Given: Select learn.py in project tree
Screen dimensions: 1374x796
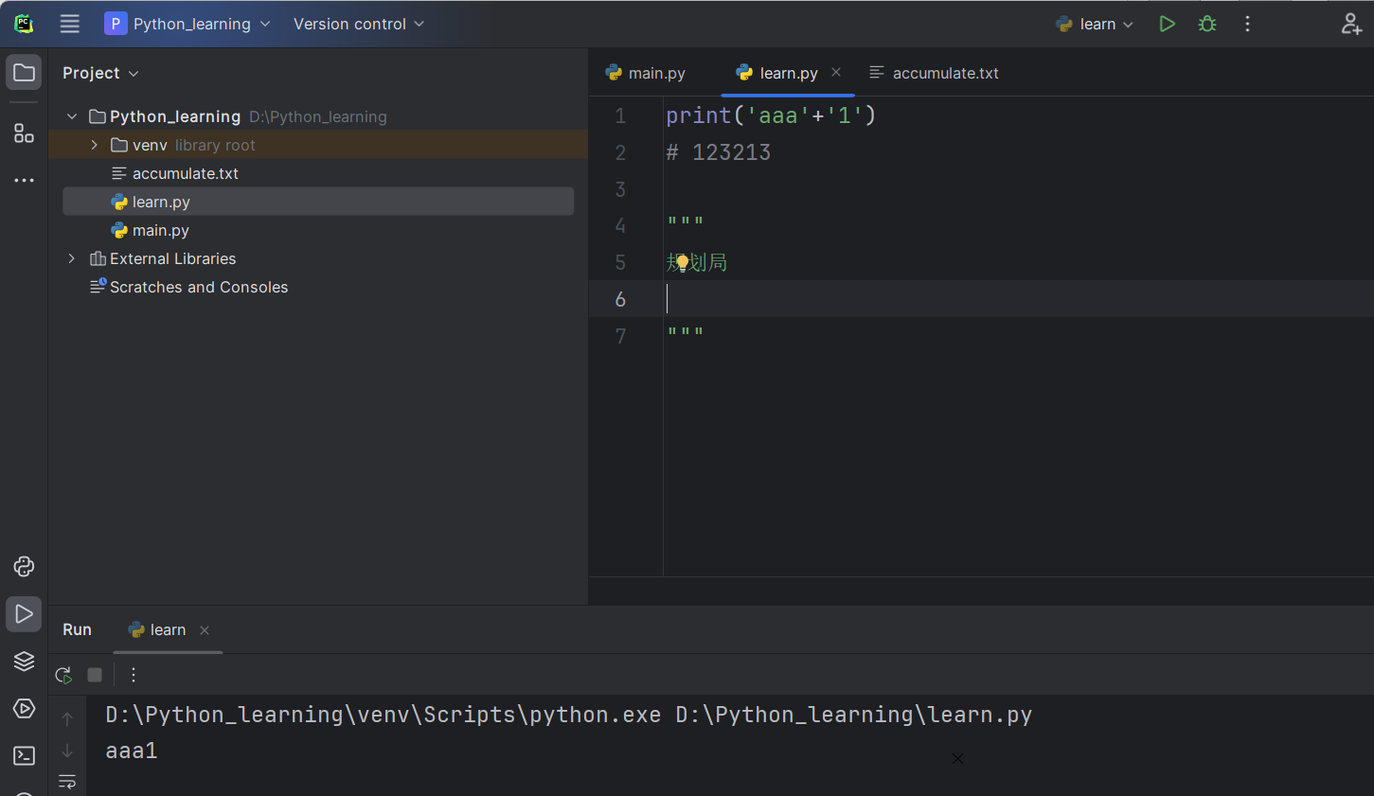Looking at the screenshot, I should 318,202.
